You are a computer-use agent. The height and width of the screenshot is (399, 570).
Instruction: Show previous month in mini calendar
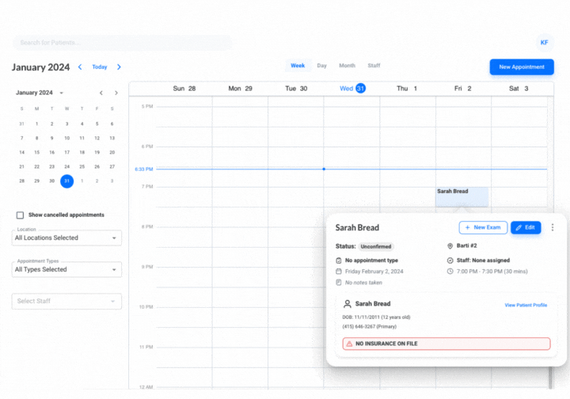click(x=101, y=93)
